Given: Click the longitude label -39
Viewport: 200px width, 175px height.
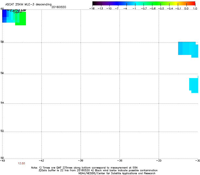Looking at the screenshot, I should tap(81, 161).
